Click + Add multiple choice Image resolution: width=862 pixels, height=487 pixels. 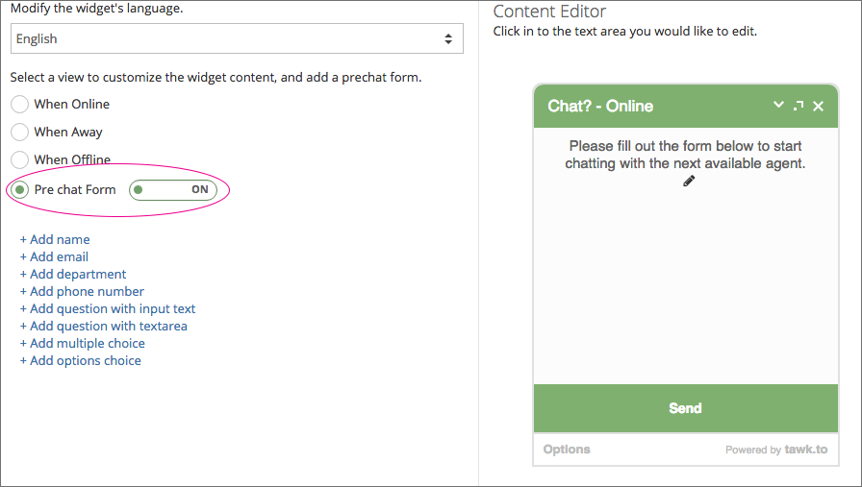[x=83, y=343]
